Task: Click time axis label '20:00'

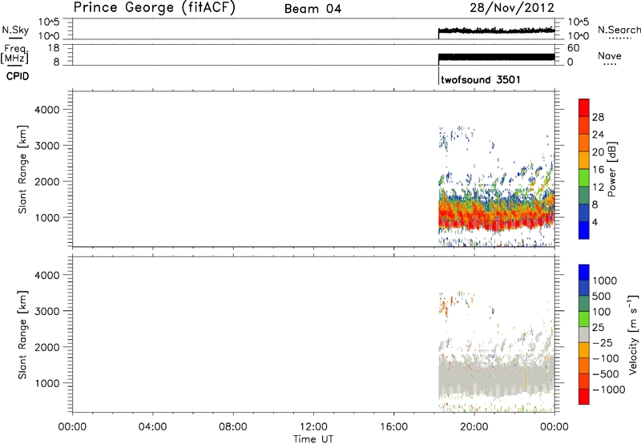Action: click(474, 427)
